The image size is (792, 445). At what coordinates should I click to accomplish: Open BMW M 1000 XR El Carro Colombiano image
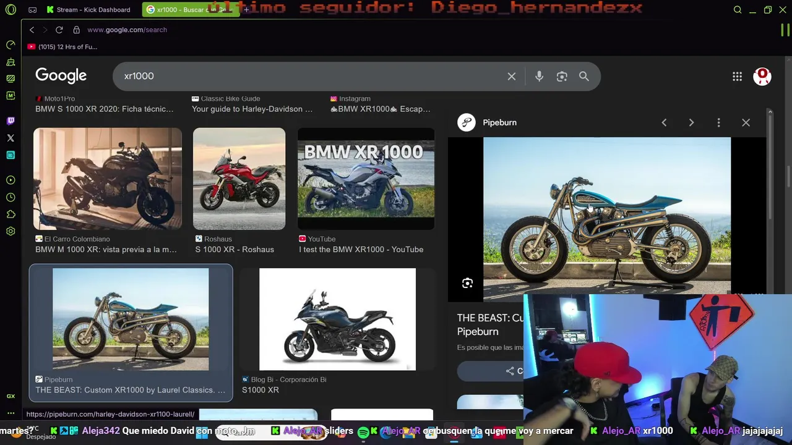click(108, 179)
